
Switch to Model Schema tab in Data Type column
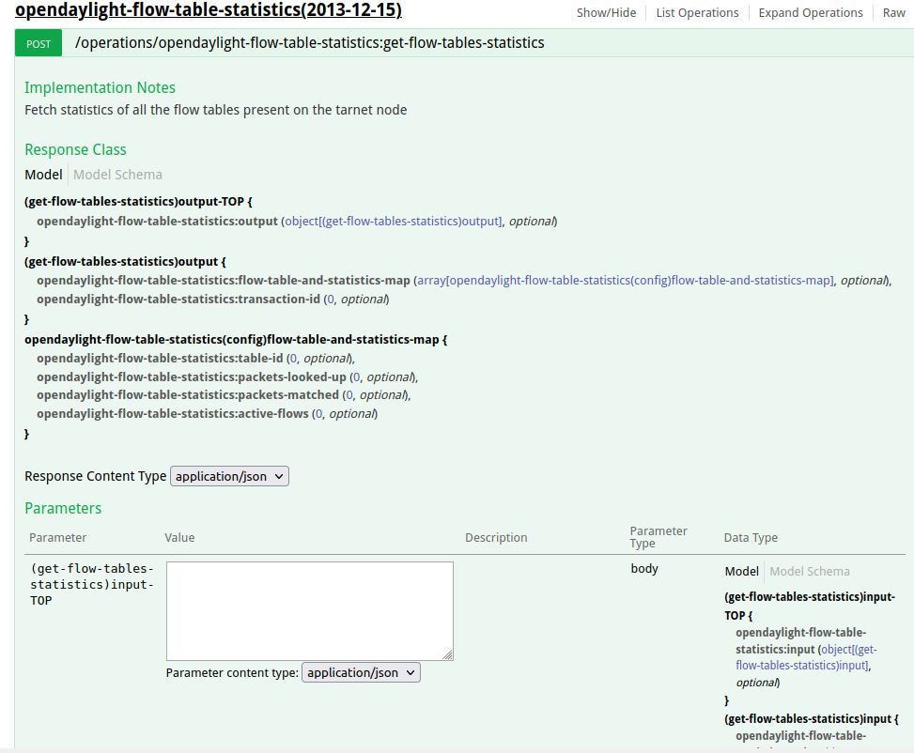[x=810, y=571]
